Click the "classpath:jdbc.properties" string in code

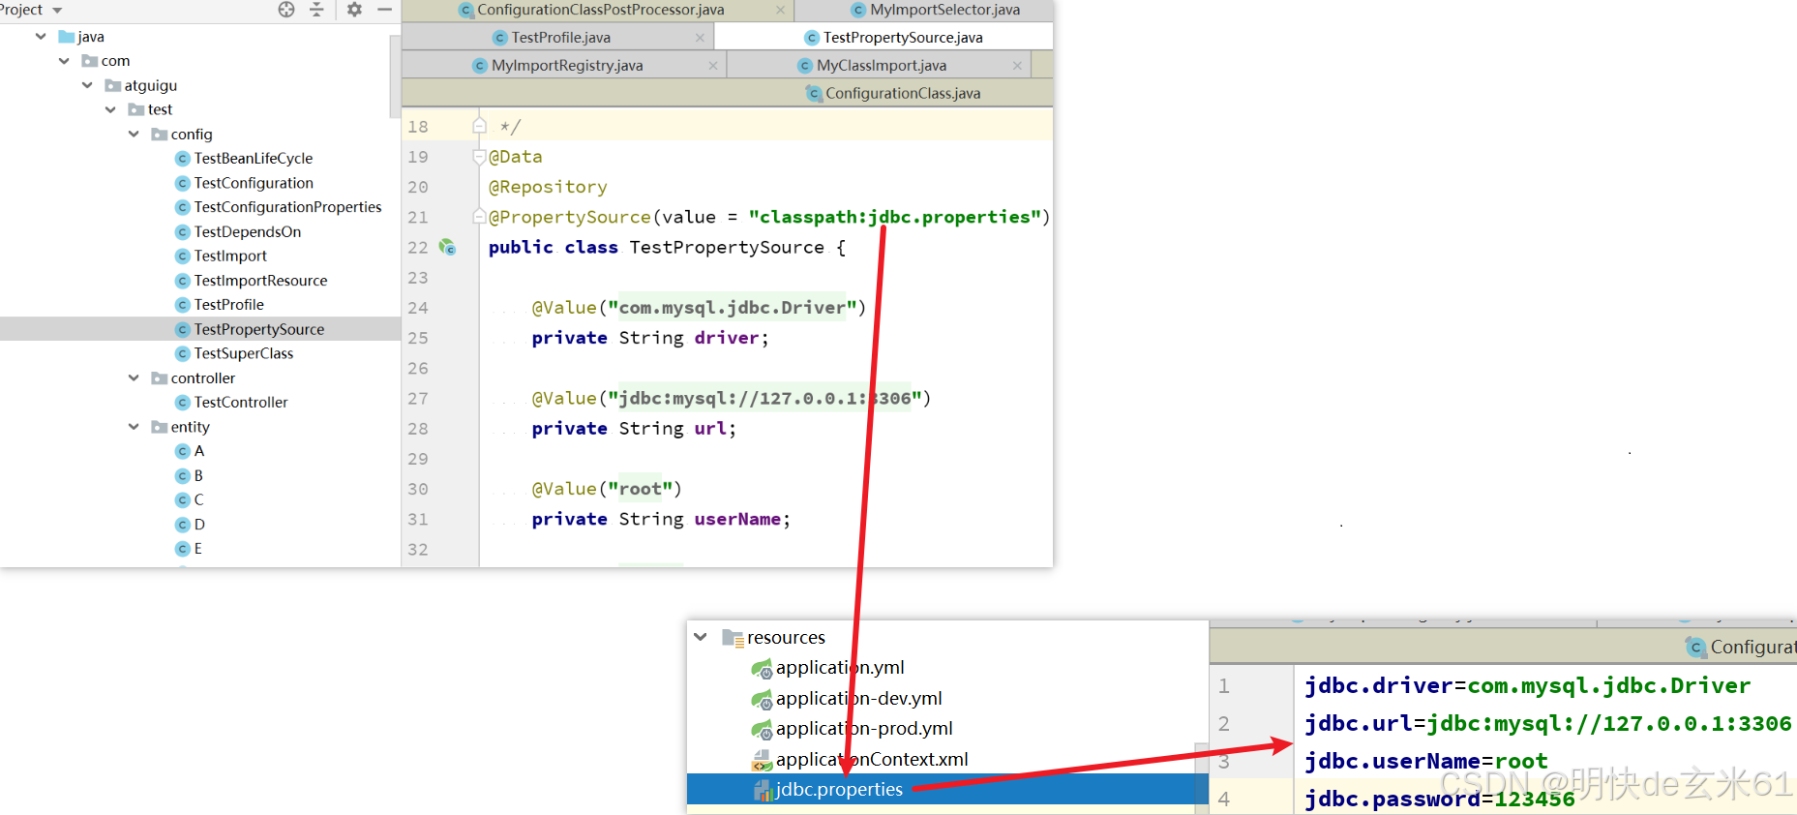(894, 217)
